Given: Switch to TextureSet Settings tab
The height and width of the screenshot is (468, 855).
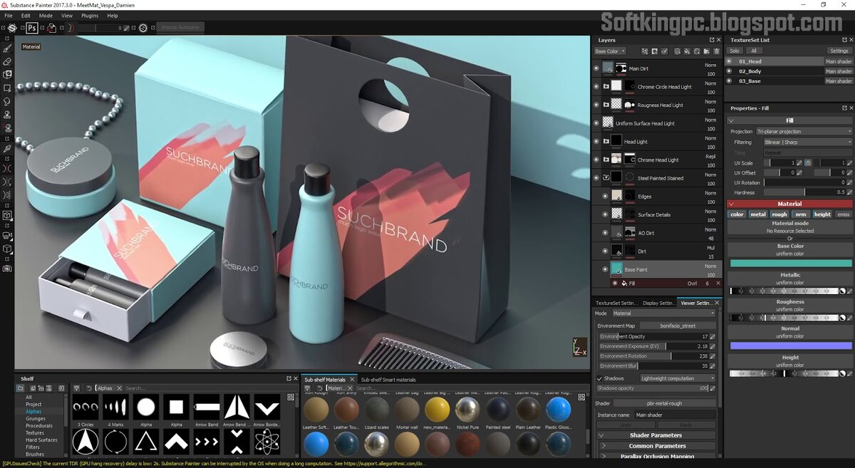Looking at the screenshot, I should tap(616, 303).
